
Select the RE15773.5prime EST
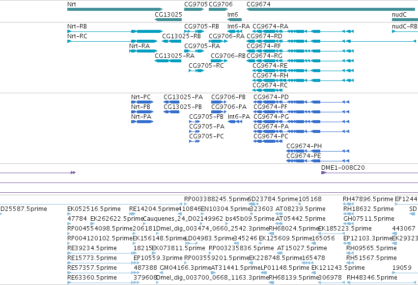[x=104, y=263]
